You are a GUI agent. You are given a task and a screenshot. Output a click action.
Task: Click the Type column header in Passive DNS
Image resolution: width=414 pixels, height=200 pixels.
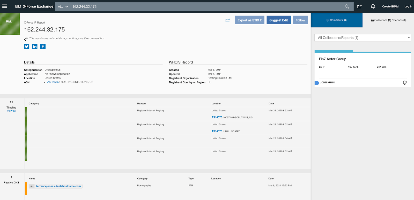191,179
